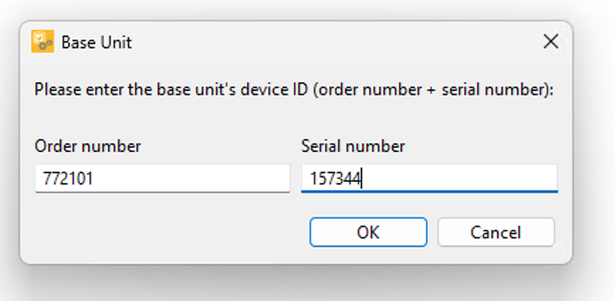
Task: Click the 'Order number' field label
Action: click(x=87, y=146)
